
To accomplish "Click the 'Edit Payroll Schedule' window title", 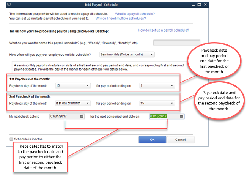I will pos(101,5).
